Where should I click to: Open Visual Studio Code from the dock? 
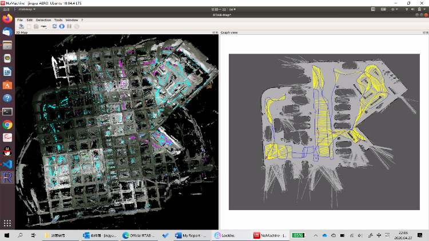pyautogui.click(x=7, y=164)
